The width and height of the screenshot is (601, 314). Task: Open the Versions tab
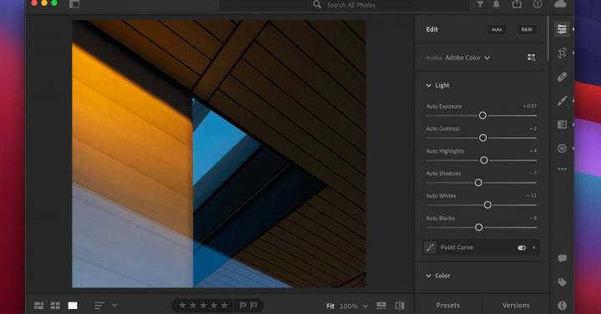[516, 305]
